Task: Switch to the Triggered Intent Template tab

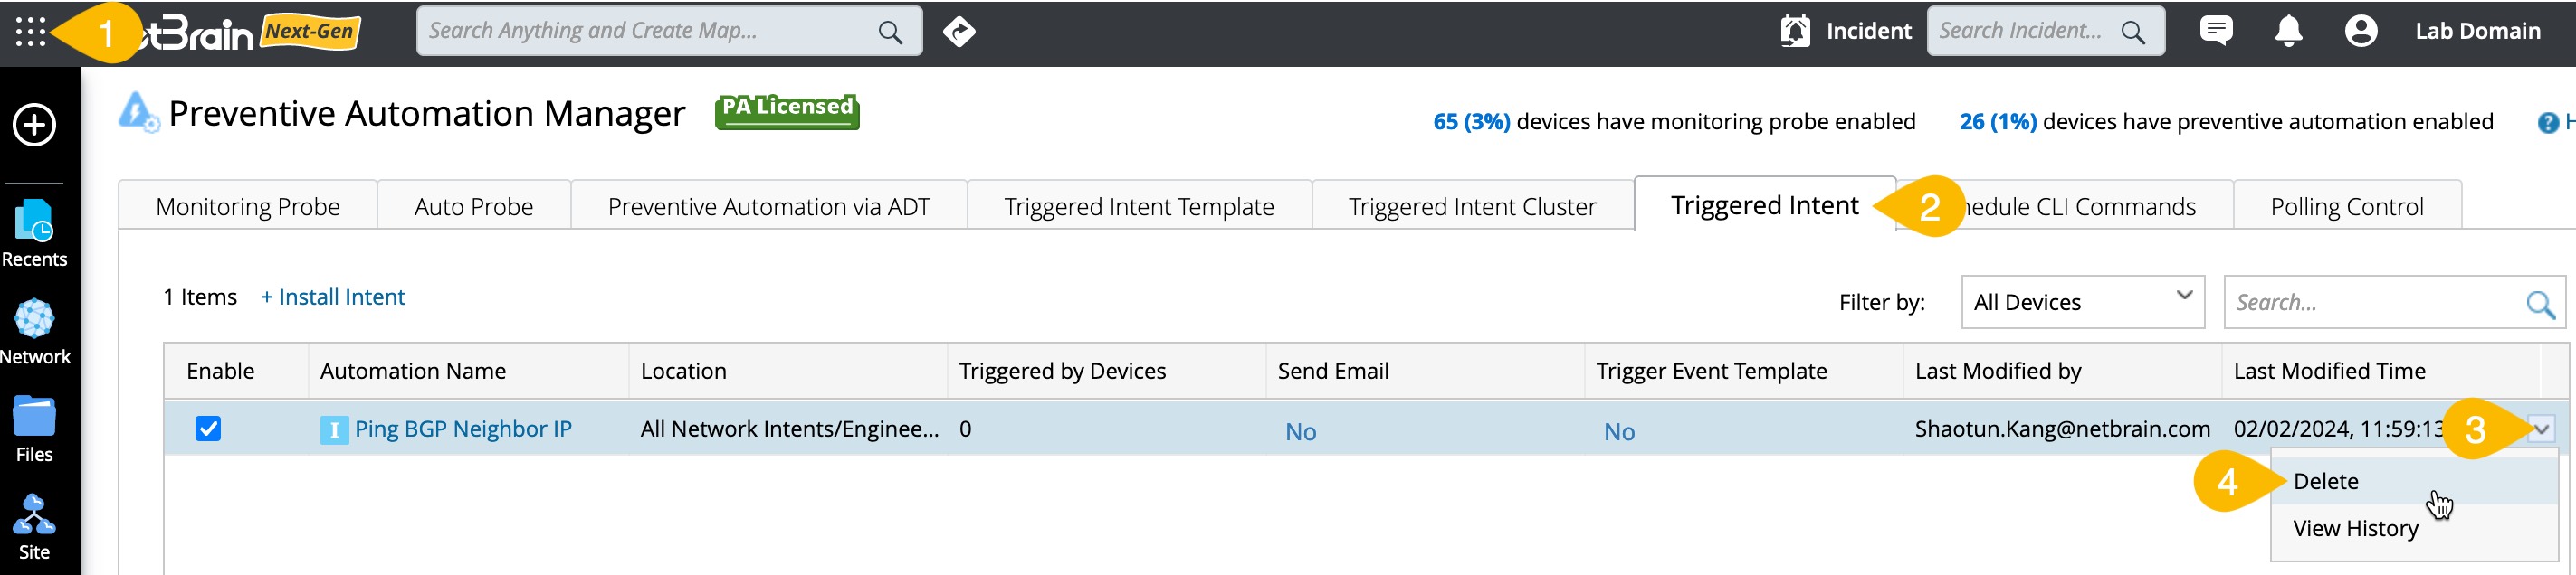Action: (x=1138, y=207)
